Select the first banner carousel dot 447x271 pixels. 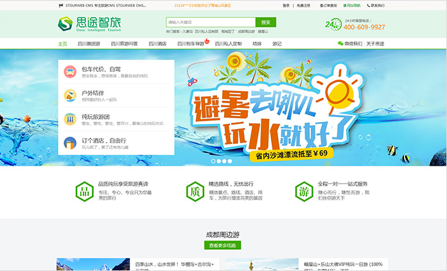click(x=213, y=161)
